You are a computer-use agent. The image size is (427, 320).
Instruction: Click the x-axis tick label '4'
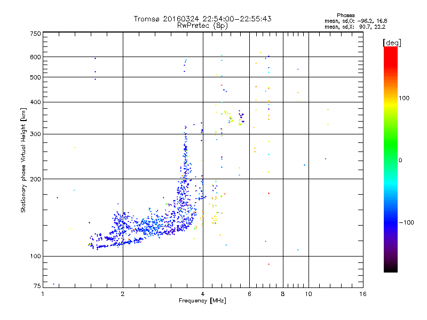(203, 294)
